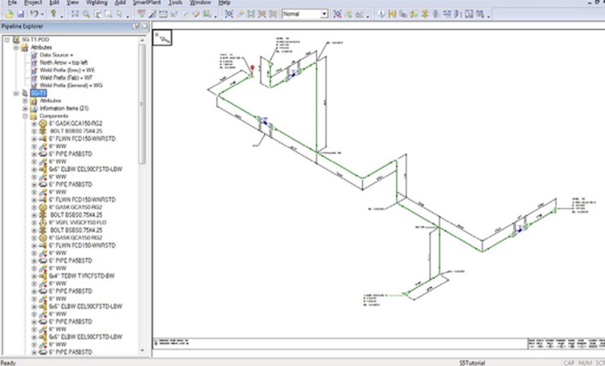Open the Normal view mode dropdown

point(325,13)
